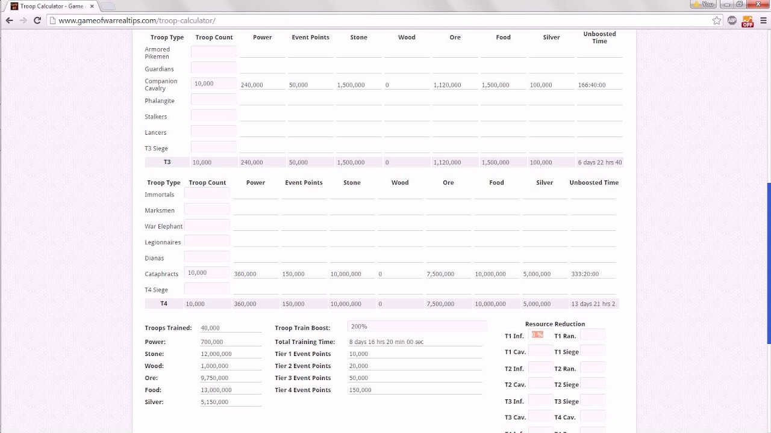The image size is (771, 433).
Task: Click the page info icon in address bar
Action: (52, 20)
